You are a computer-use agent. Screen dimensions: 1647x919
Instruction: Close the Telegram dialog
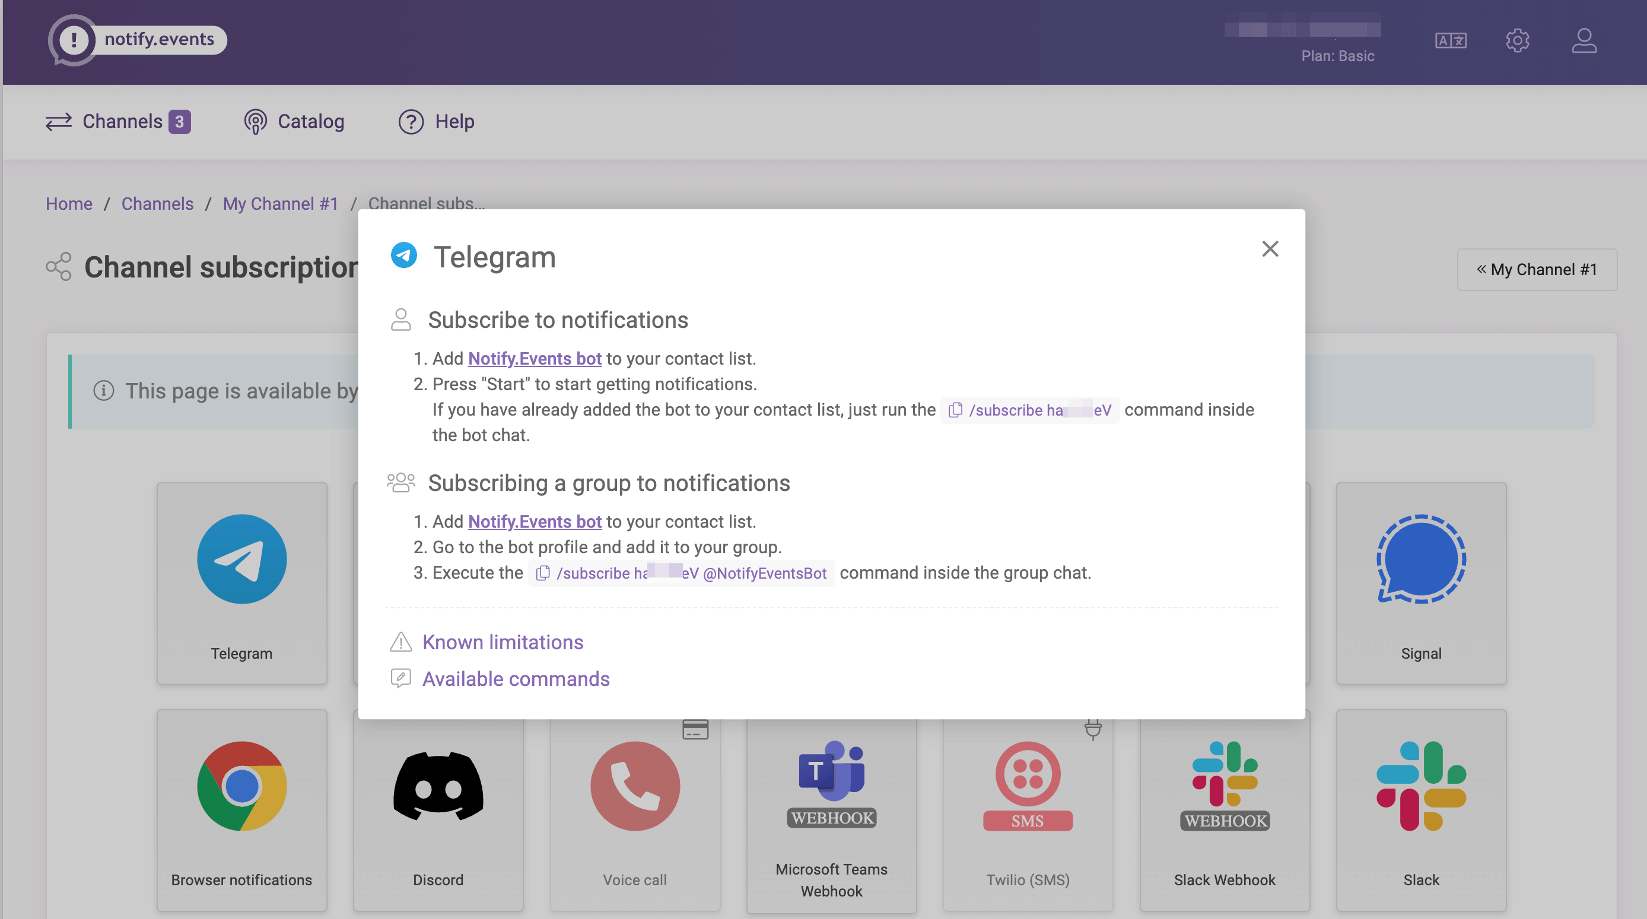coord(1270,248)
